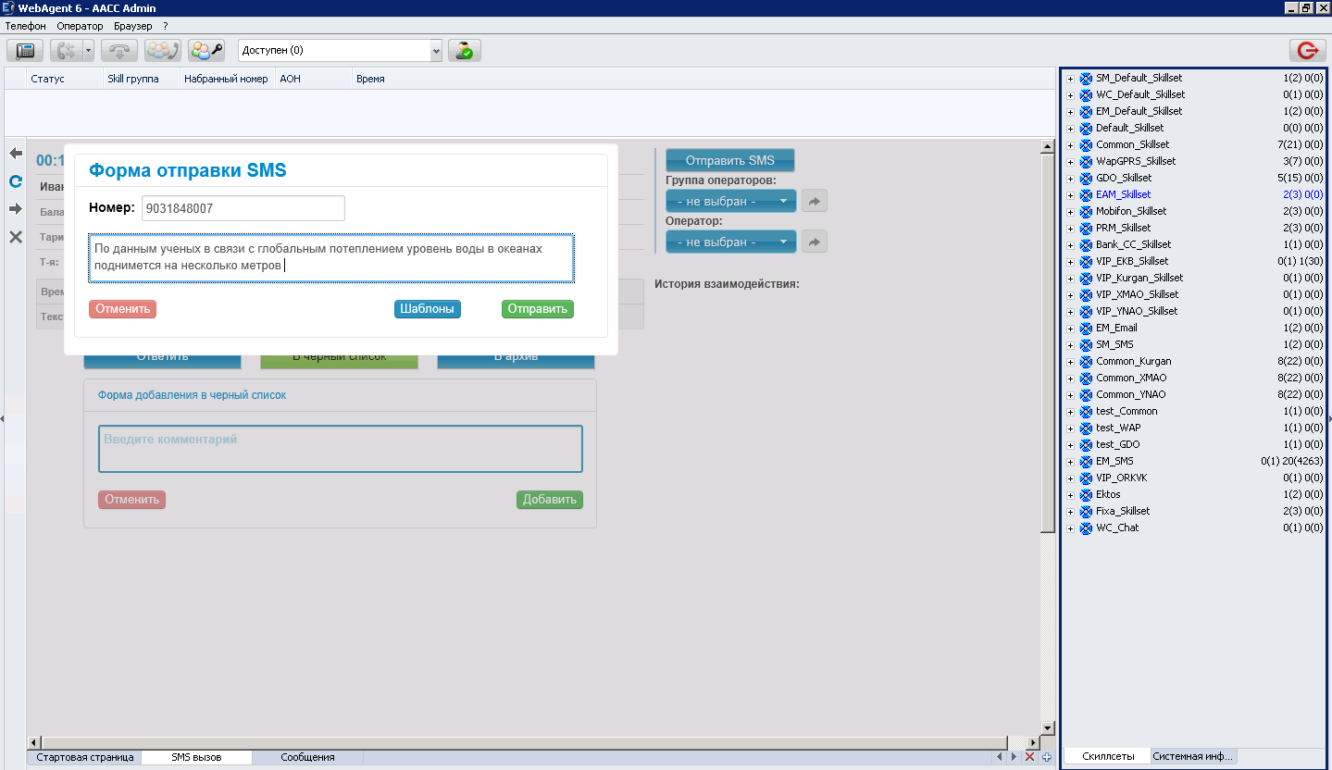Click the green Добавить button
This screenshot has width=1332, height=770.
550,500
